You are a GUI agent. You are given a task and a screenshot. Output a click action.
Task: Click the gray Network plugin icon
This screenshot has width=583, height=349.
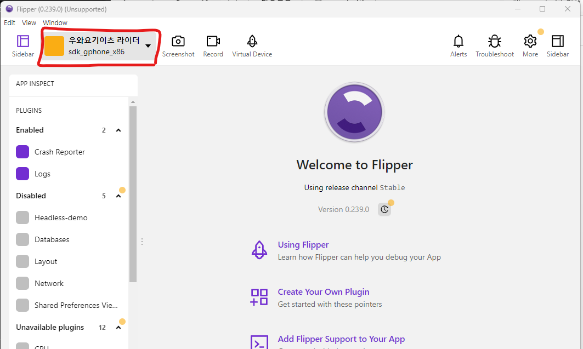[x=22, y=283]
